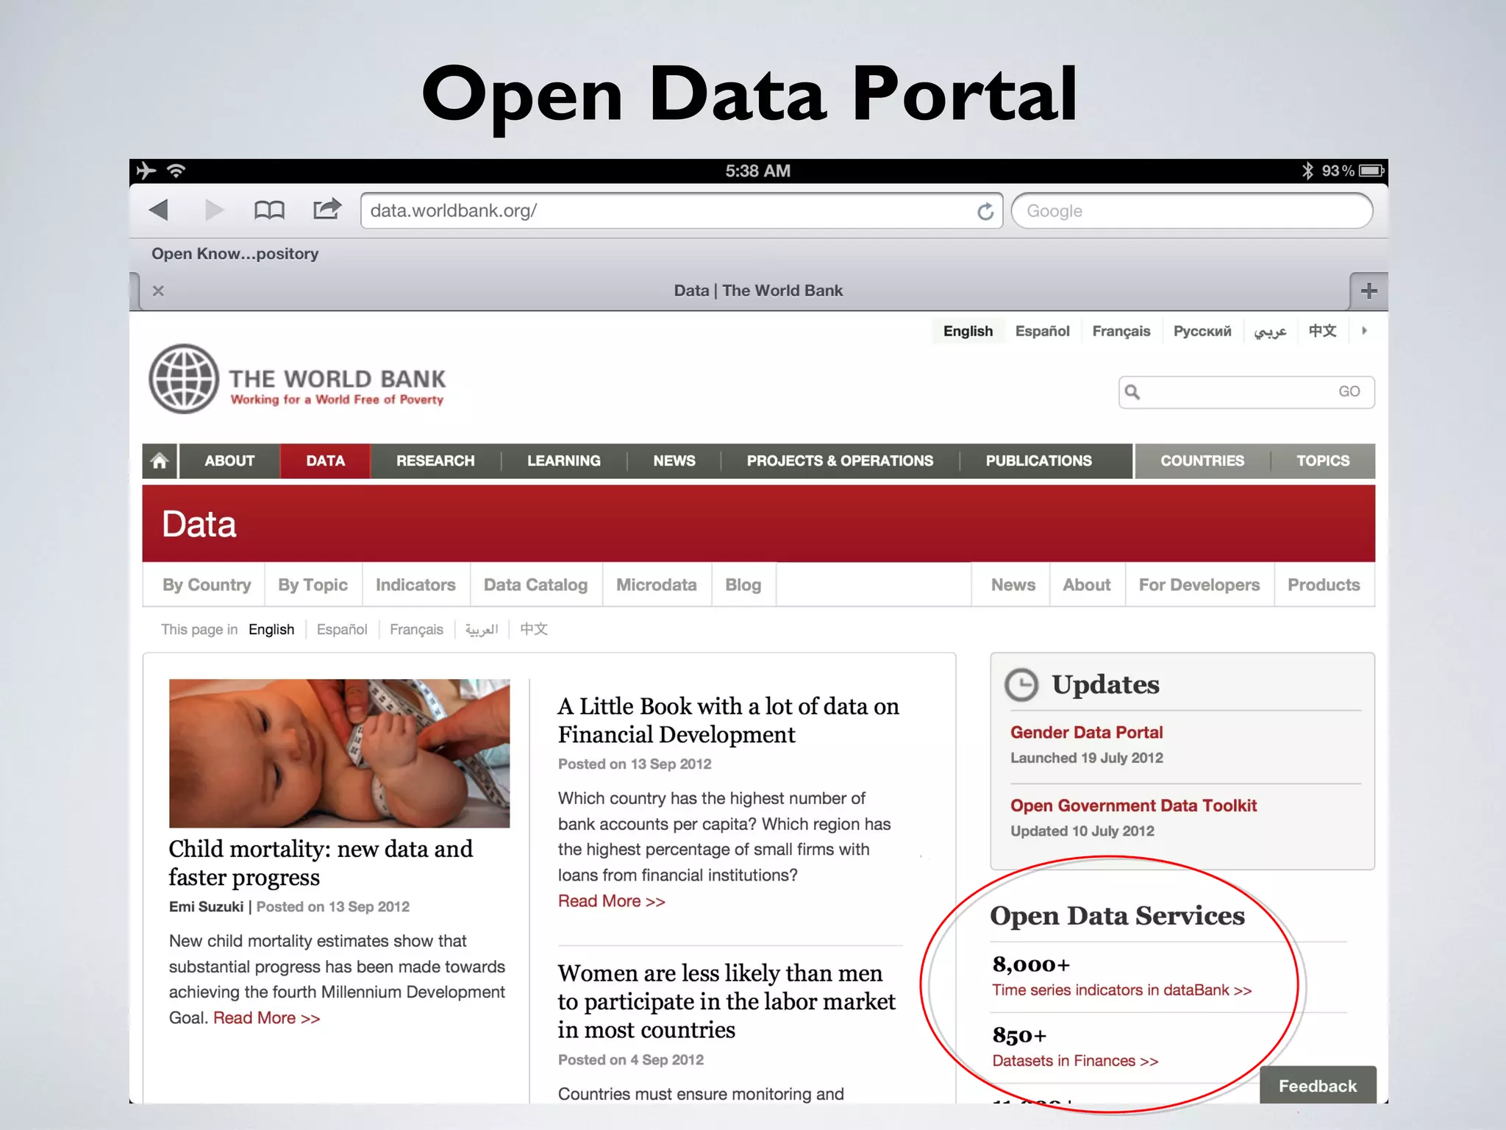Select Русский in top language bar
Screen dimensions: 1506x1130
1202,331
